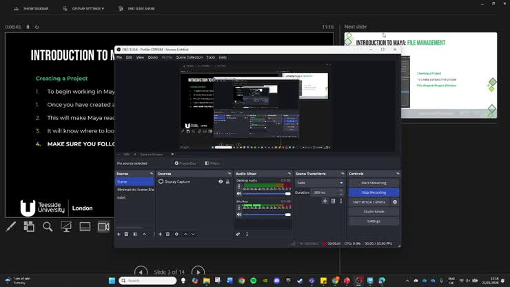Open the OBS Scene Collection menu

click(190, 57)
